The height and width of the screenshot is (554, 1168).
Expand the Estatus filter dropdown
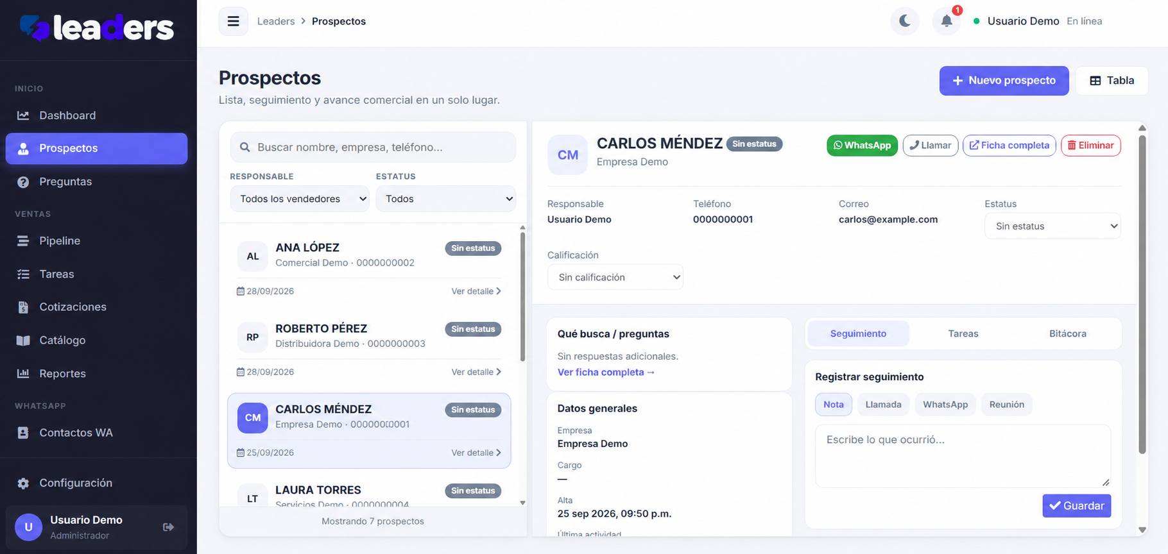click(445, 199)
